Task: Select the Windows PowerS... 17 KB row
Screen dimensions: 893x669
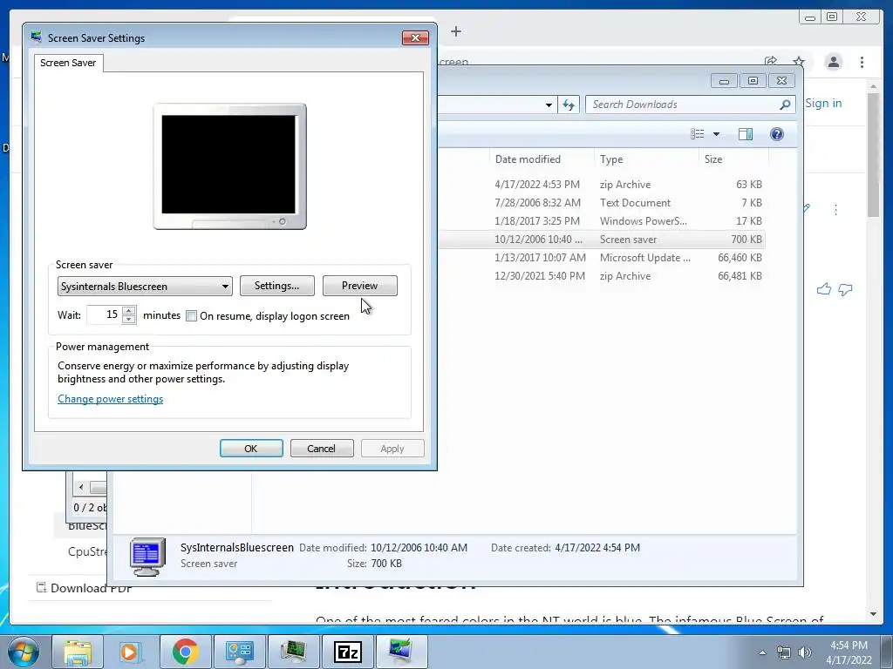Action: point(602,220)
